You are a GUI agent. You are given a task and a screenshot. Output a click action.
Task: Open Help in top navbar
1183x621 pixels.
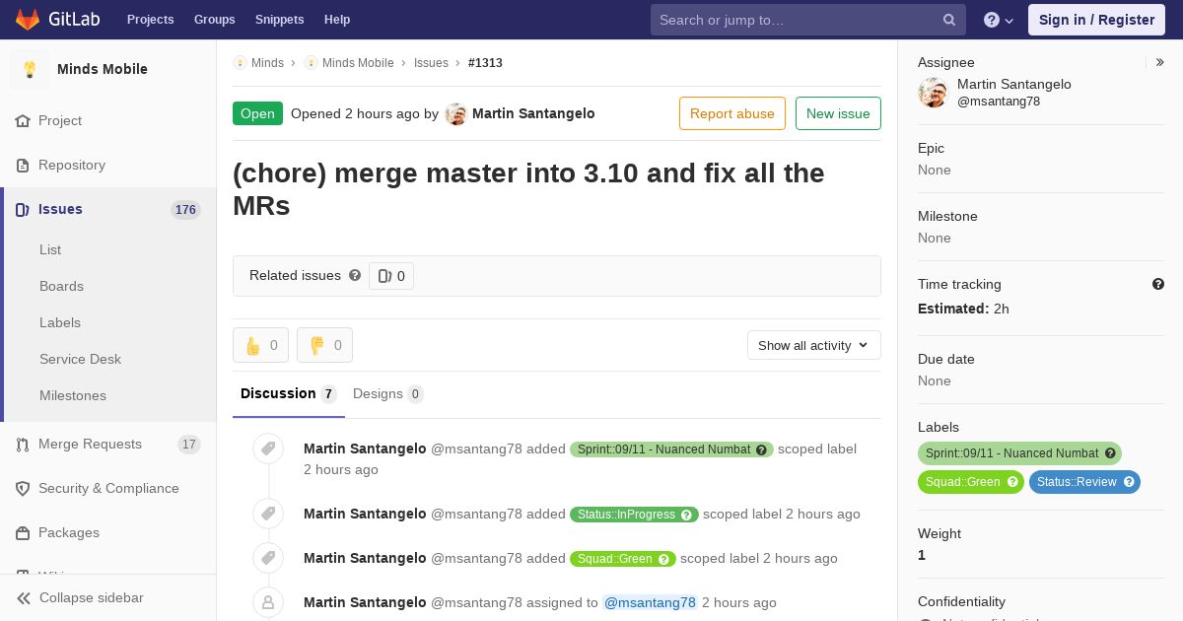(x=337, y=20)
